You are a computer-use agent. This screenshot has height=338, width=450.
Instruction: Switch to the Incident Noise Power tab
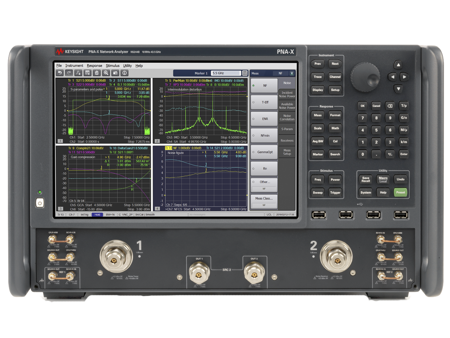point(287,95)
